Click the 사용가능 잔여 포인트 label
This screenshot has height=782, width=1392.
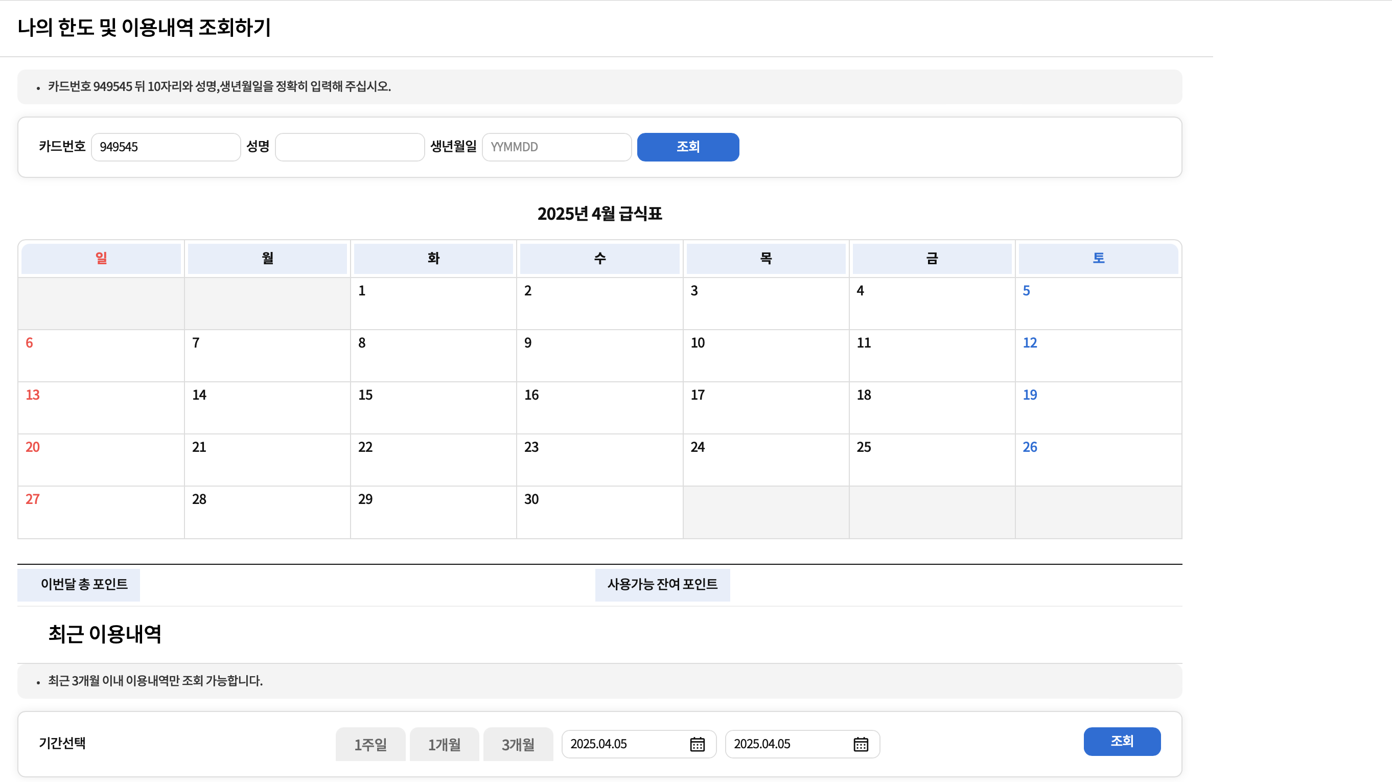pyautogui.click(x=662, y=584)
